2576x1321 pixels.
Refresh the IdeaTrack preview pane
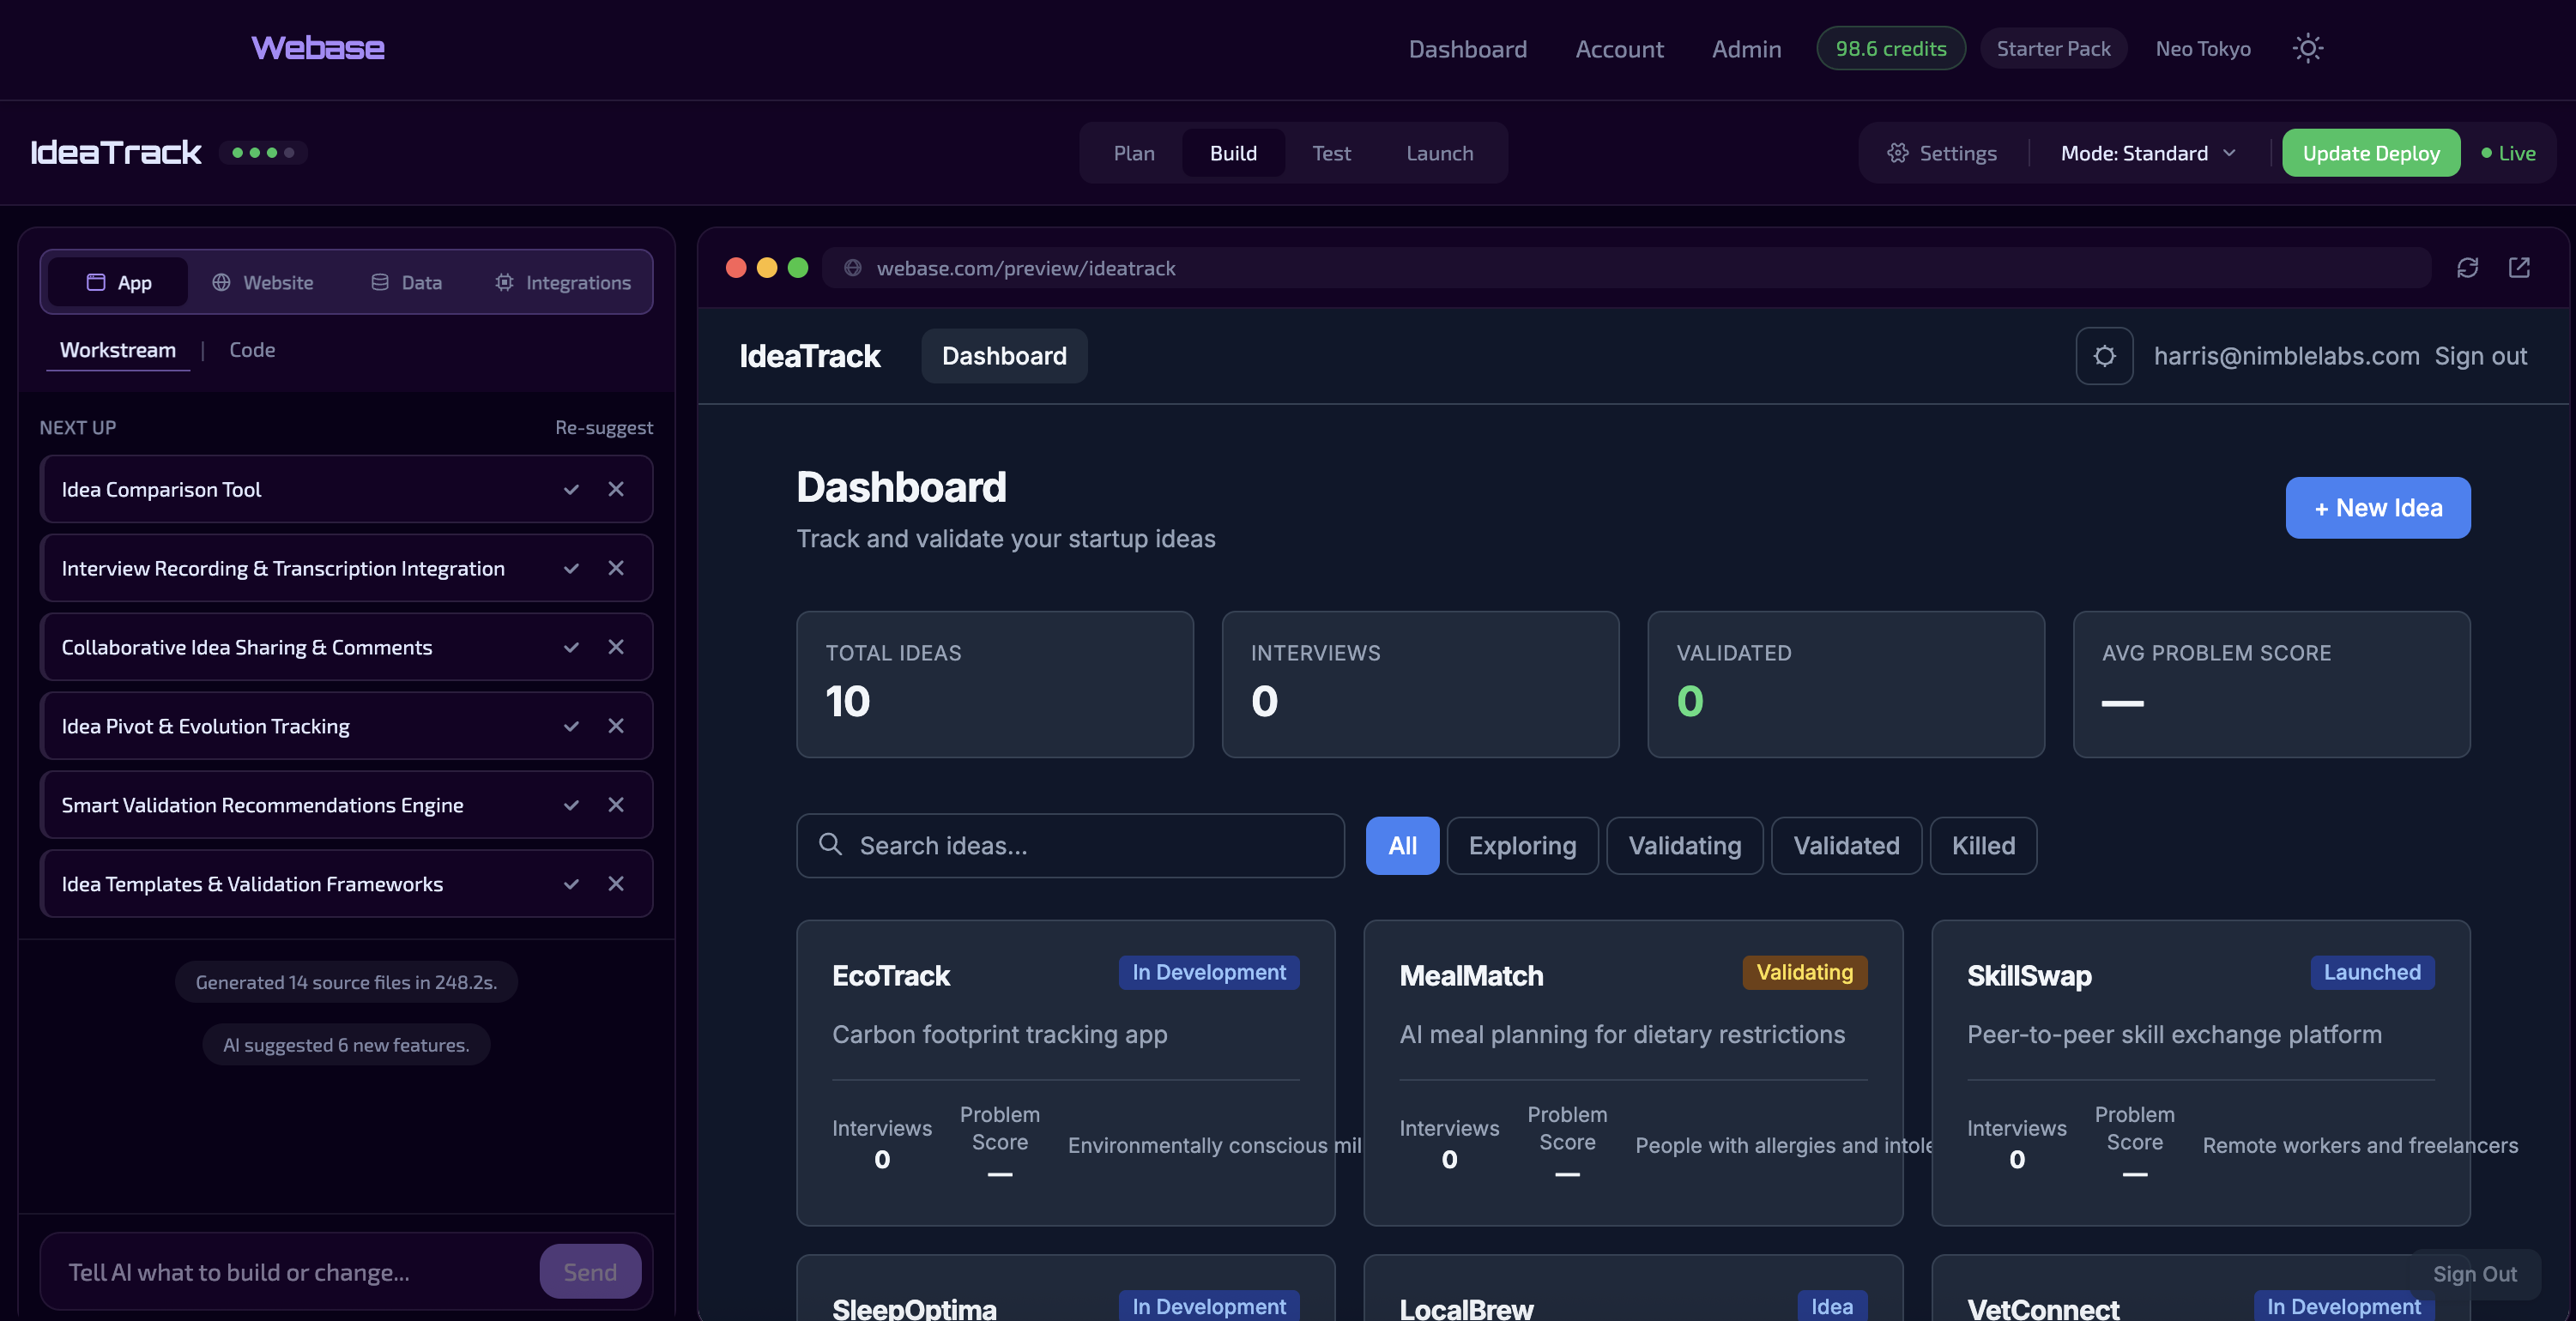(2468, 268)
